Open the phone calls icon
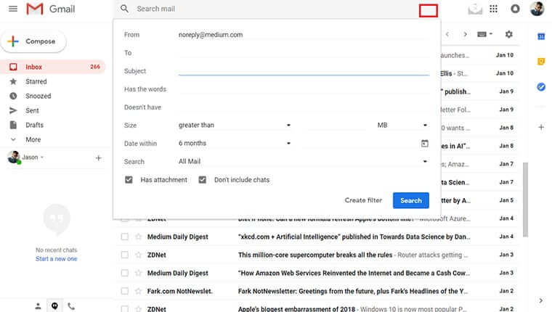The width and height of the screenshot is (552, 312). 71,306
